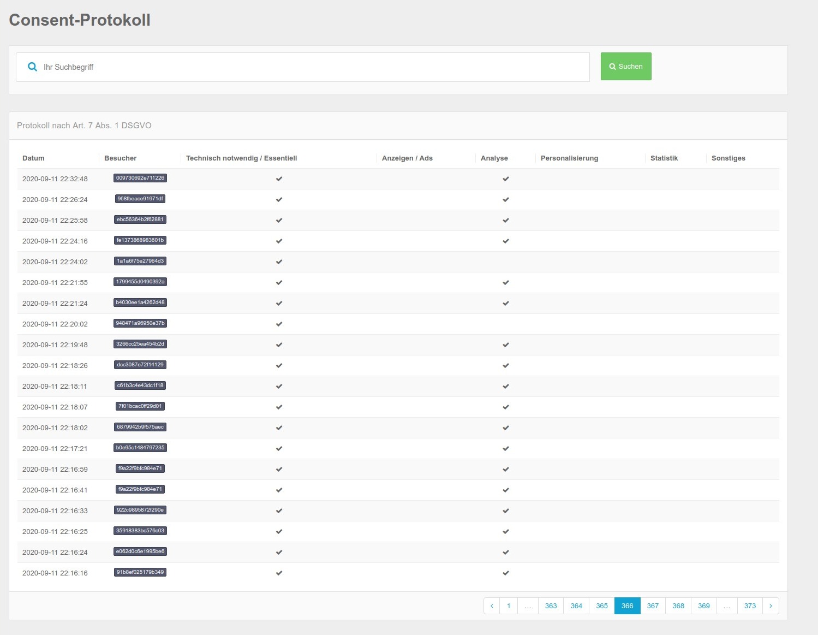Select visitor ID badge 009730692e711226

(x=140, y=178)
